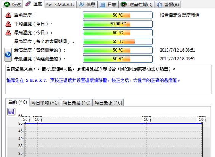Switch to 每日平均 (^C) graph tab
This screenshot has height=157, width=215.
click(x=45, y=103)
